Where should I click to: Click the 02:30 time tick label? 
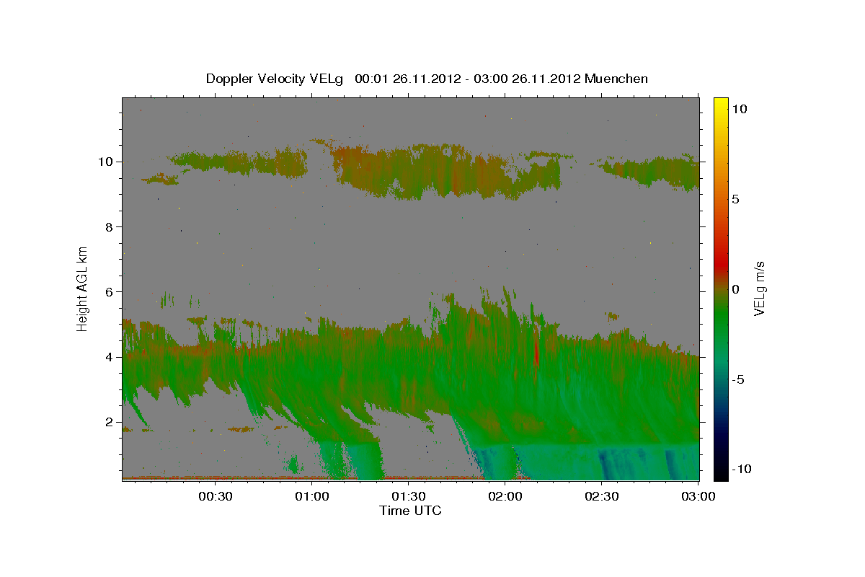coord(602,496)
